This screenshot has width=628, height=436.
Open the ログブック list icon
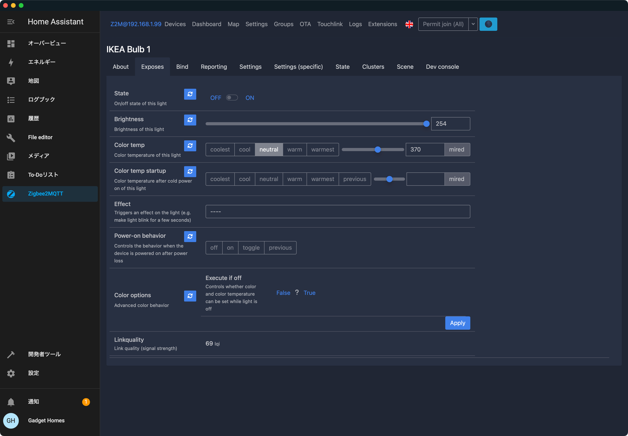pos(11,100)
